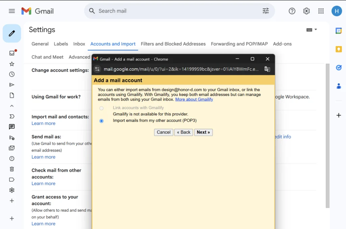
Task: Open Starred from the sidebar
Action: (x=12, y=64)
